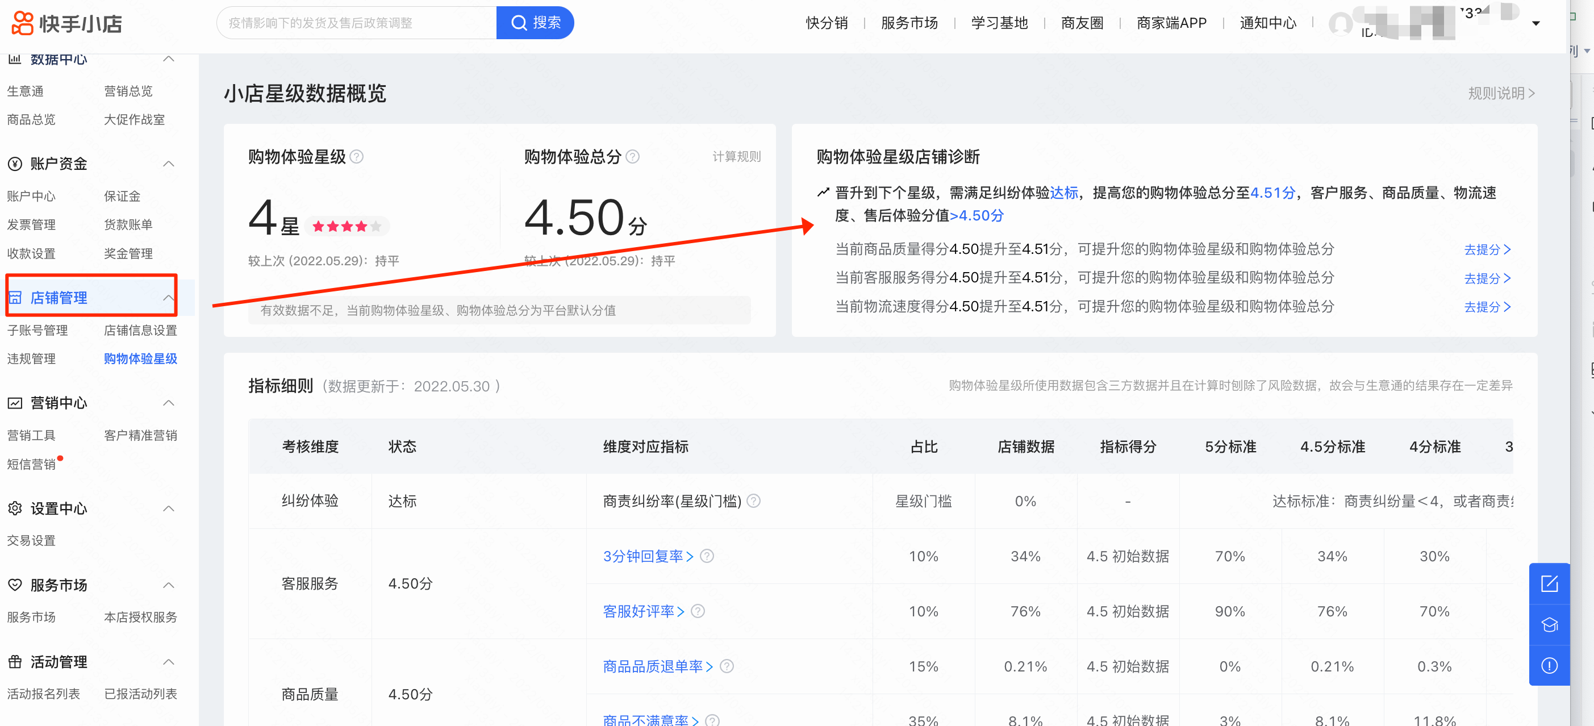Viewport: 1594px width, 726px height.
Task: Open 购物体验星级 in sidebar
Action: tap(140, 358)
